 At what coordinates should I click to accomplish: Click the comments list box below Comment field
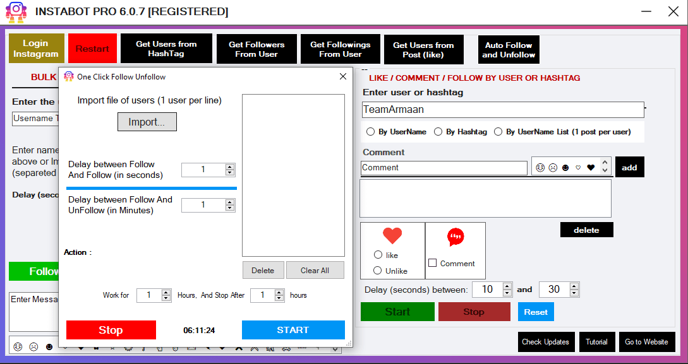[x=485, y=199]
